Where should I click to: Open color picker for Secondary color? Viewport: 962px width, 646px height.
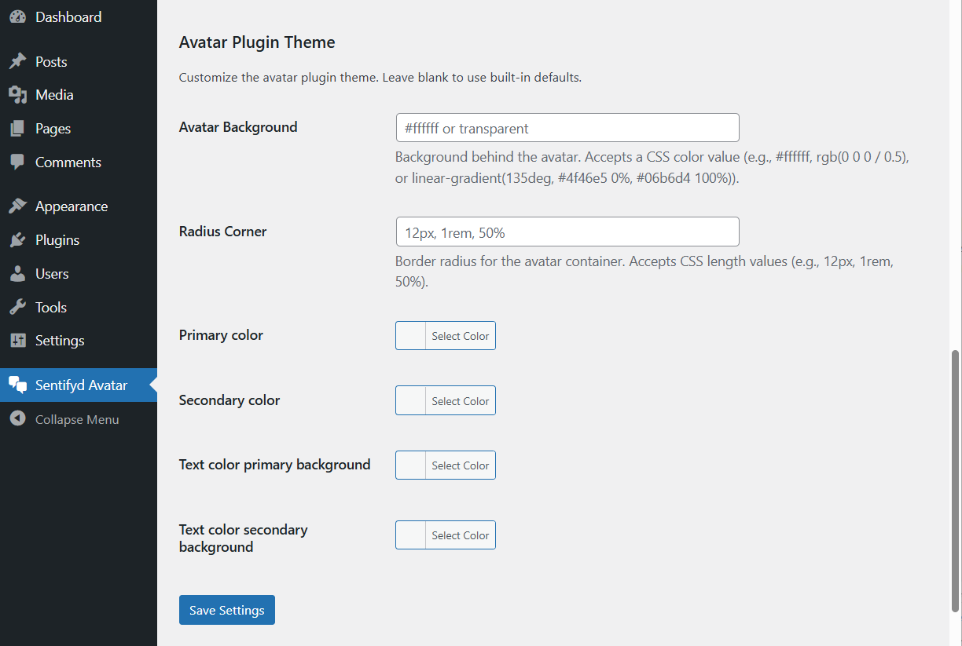[460, 400]
